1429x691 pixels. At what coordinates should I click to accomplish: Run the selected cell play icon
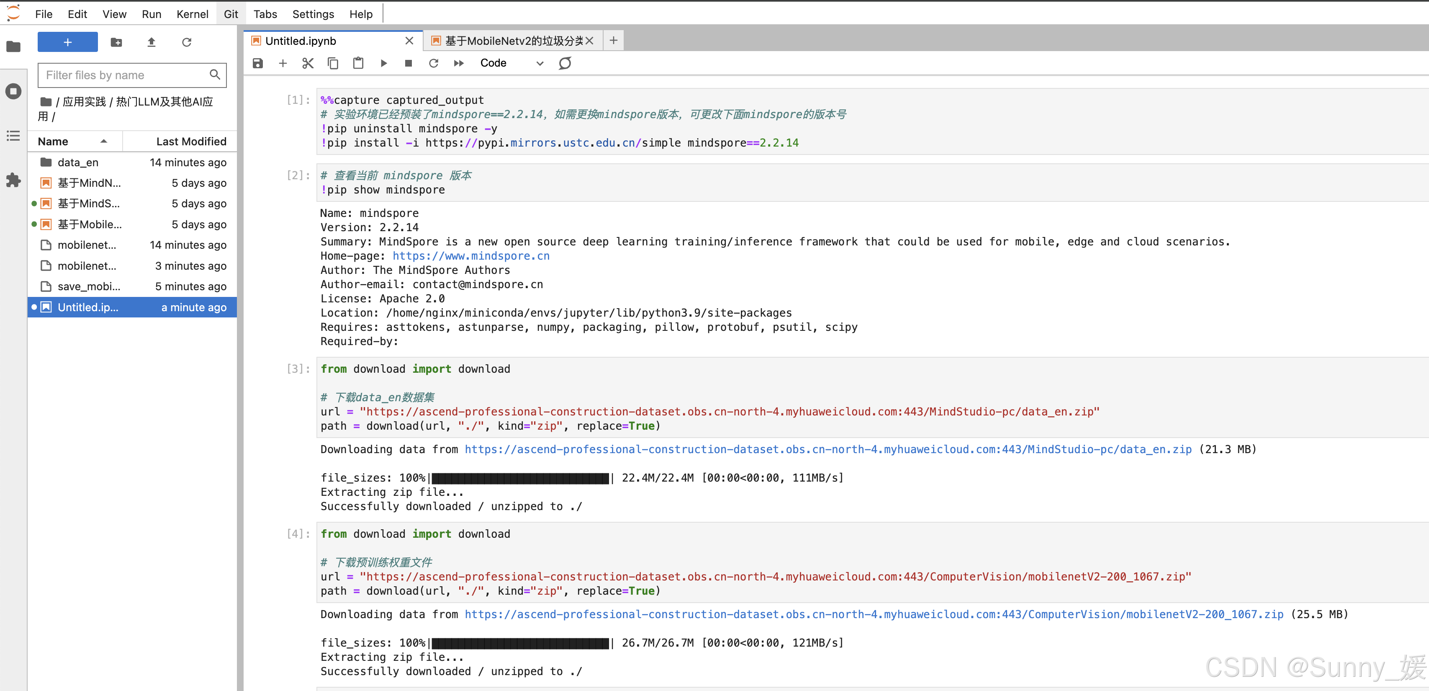click(x=384, y=63)
